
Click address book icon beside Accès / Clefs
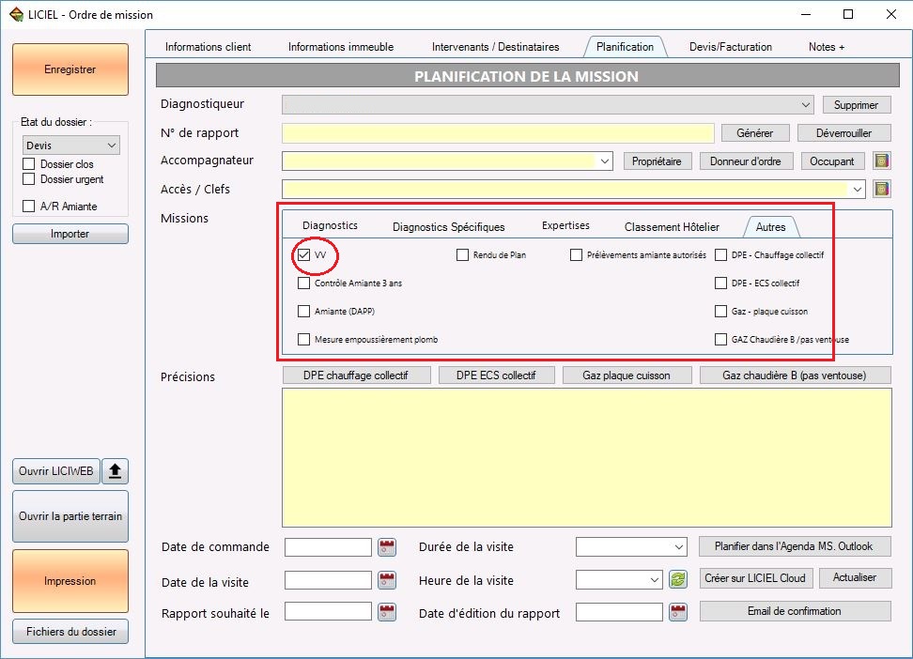click(x=882, y=190)
